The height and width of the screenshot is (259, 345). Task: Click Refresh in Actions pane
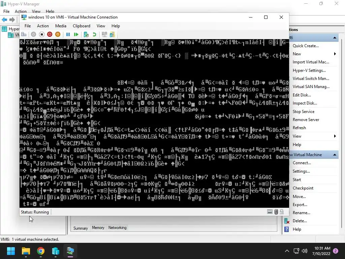point(299,128)
